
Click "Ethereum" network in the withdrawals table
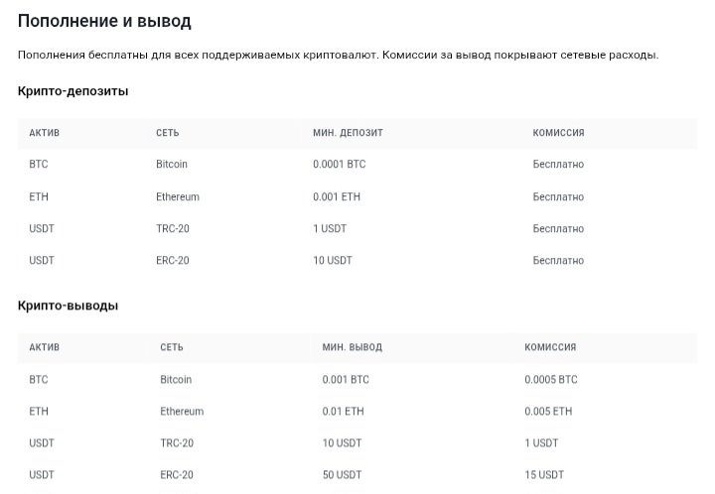point(182,412)
